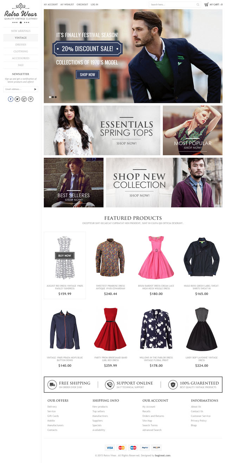Open the Twitter social icon
The height and width of the screenshot is (463, 225).
pos(17,99)
